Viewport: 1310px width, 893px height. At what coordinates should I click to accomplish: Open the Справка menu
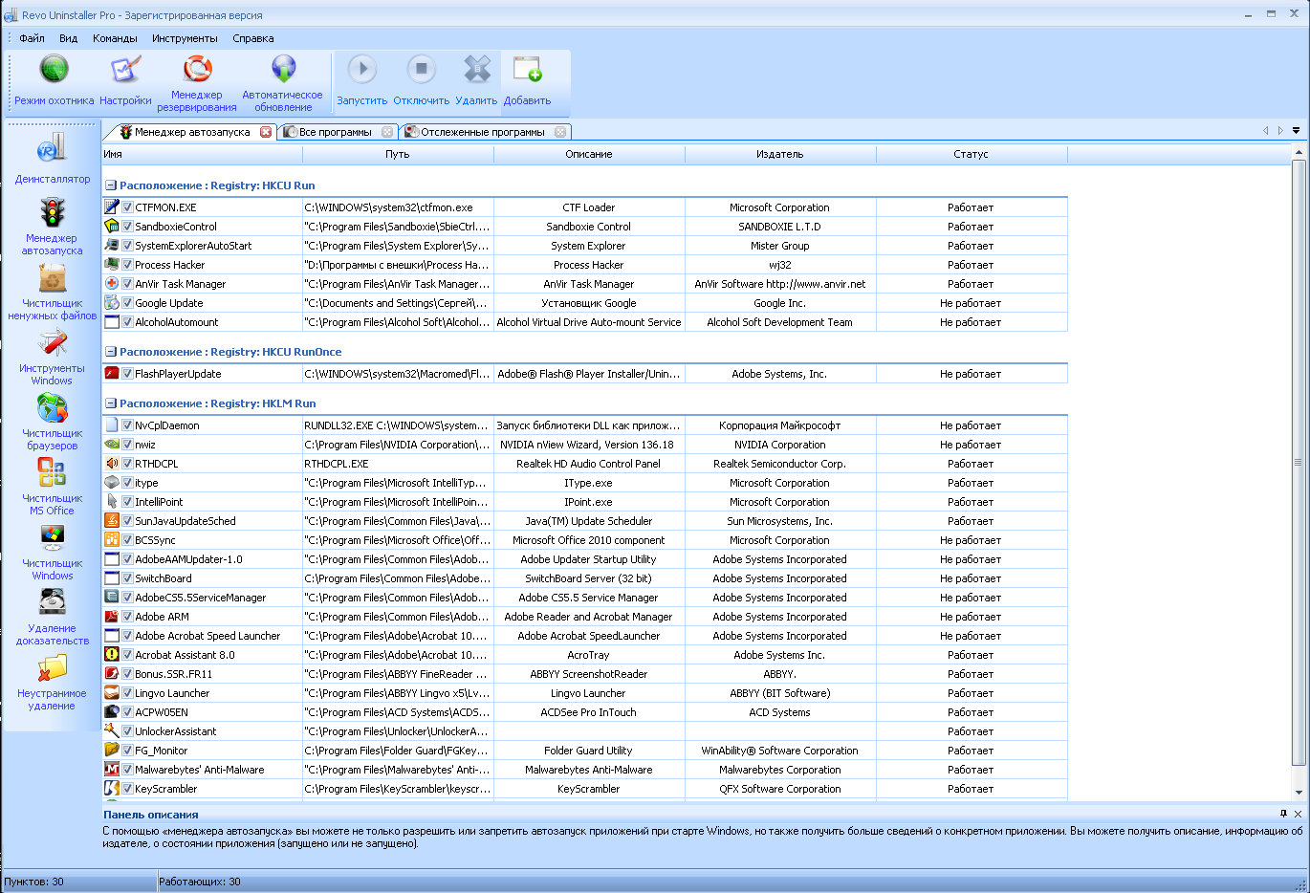tap(252, 38)
